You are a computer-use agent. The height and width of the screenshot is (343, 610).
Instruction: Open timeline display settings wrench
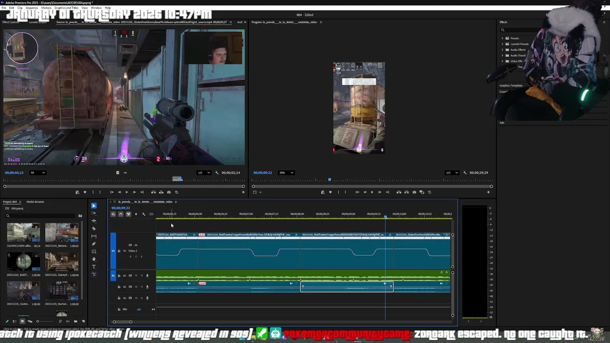pyautogui.click(x=143, y=214)
